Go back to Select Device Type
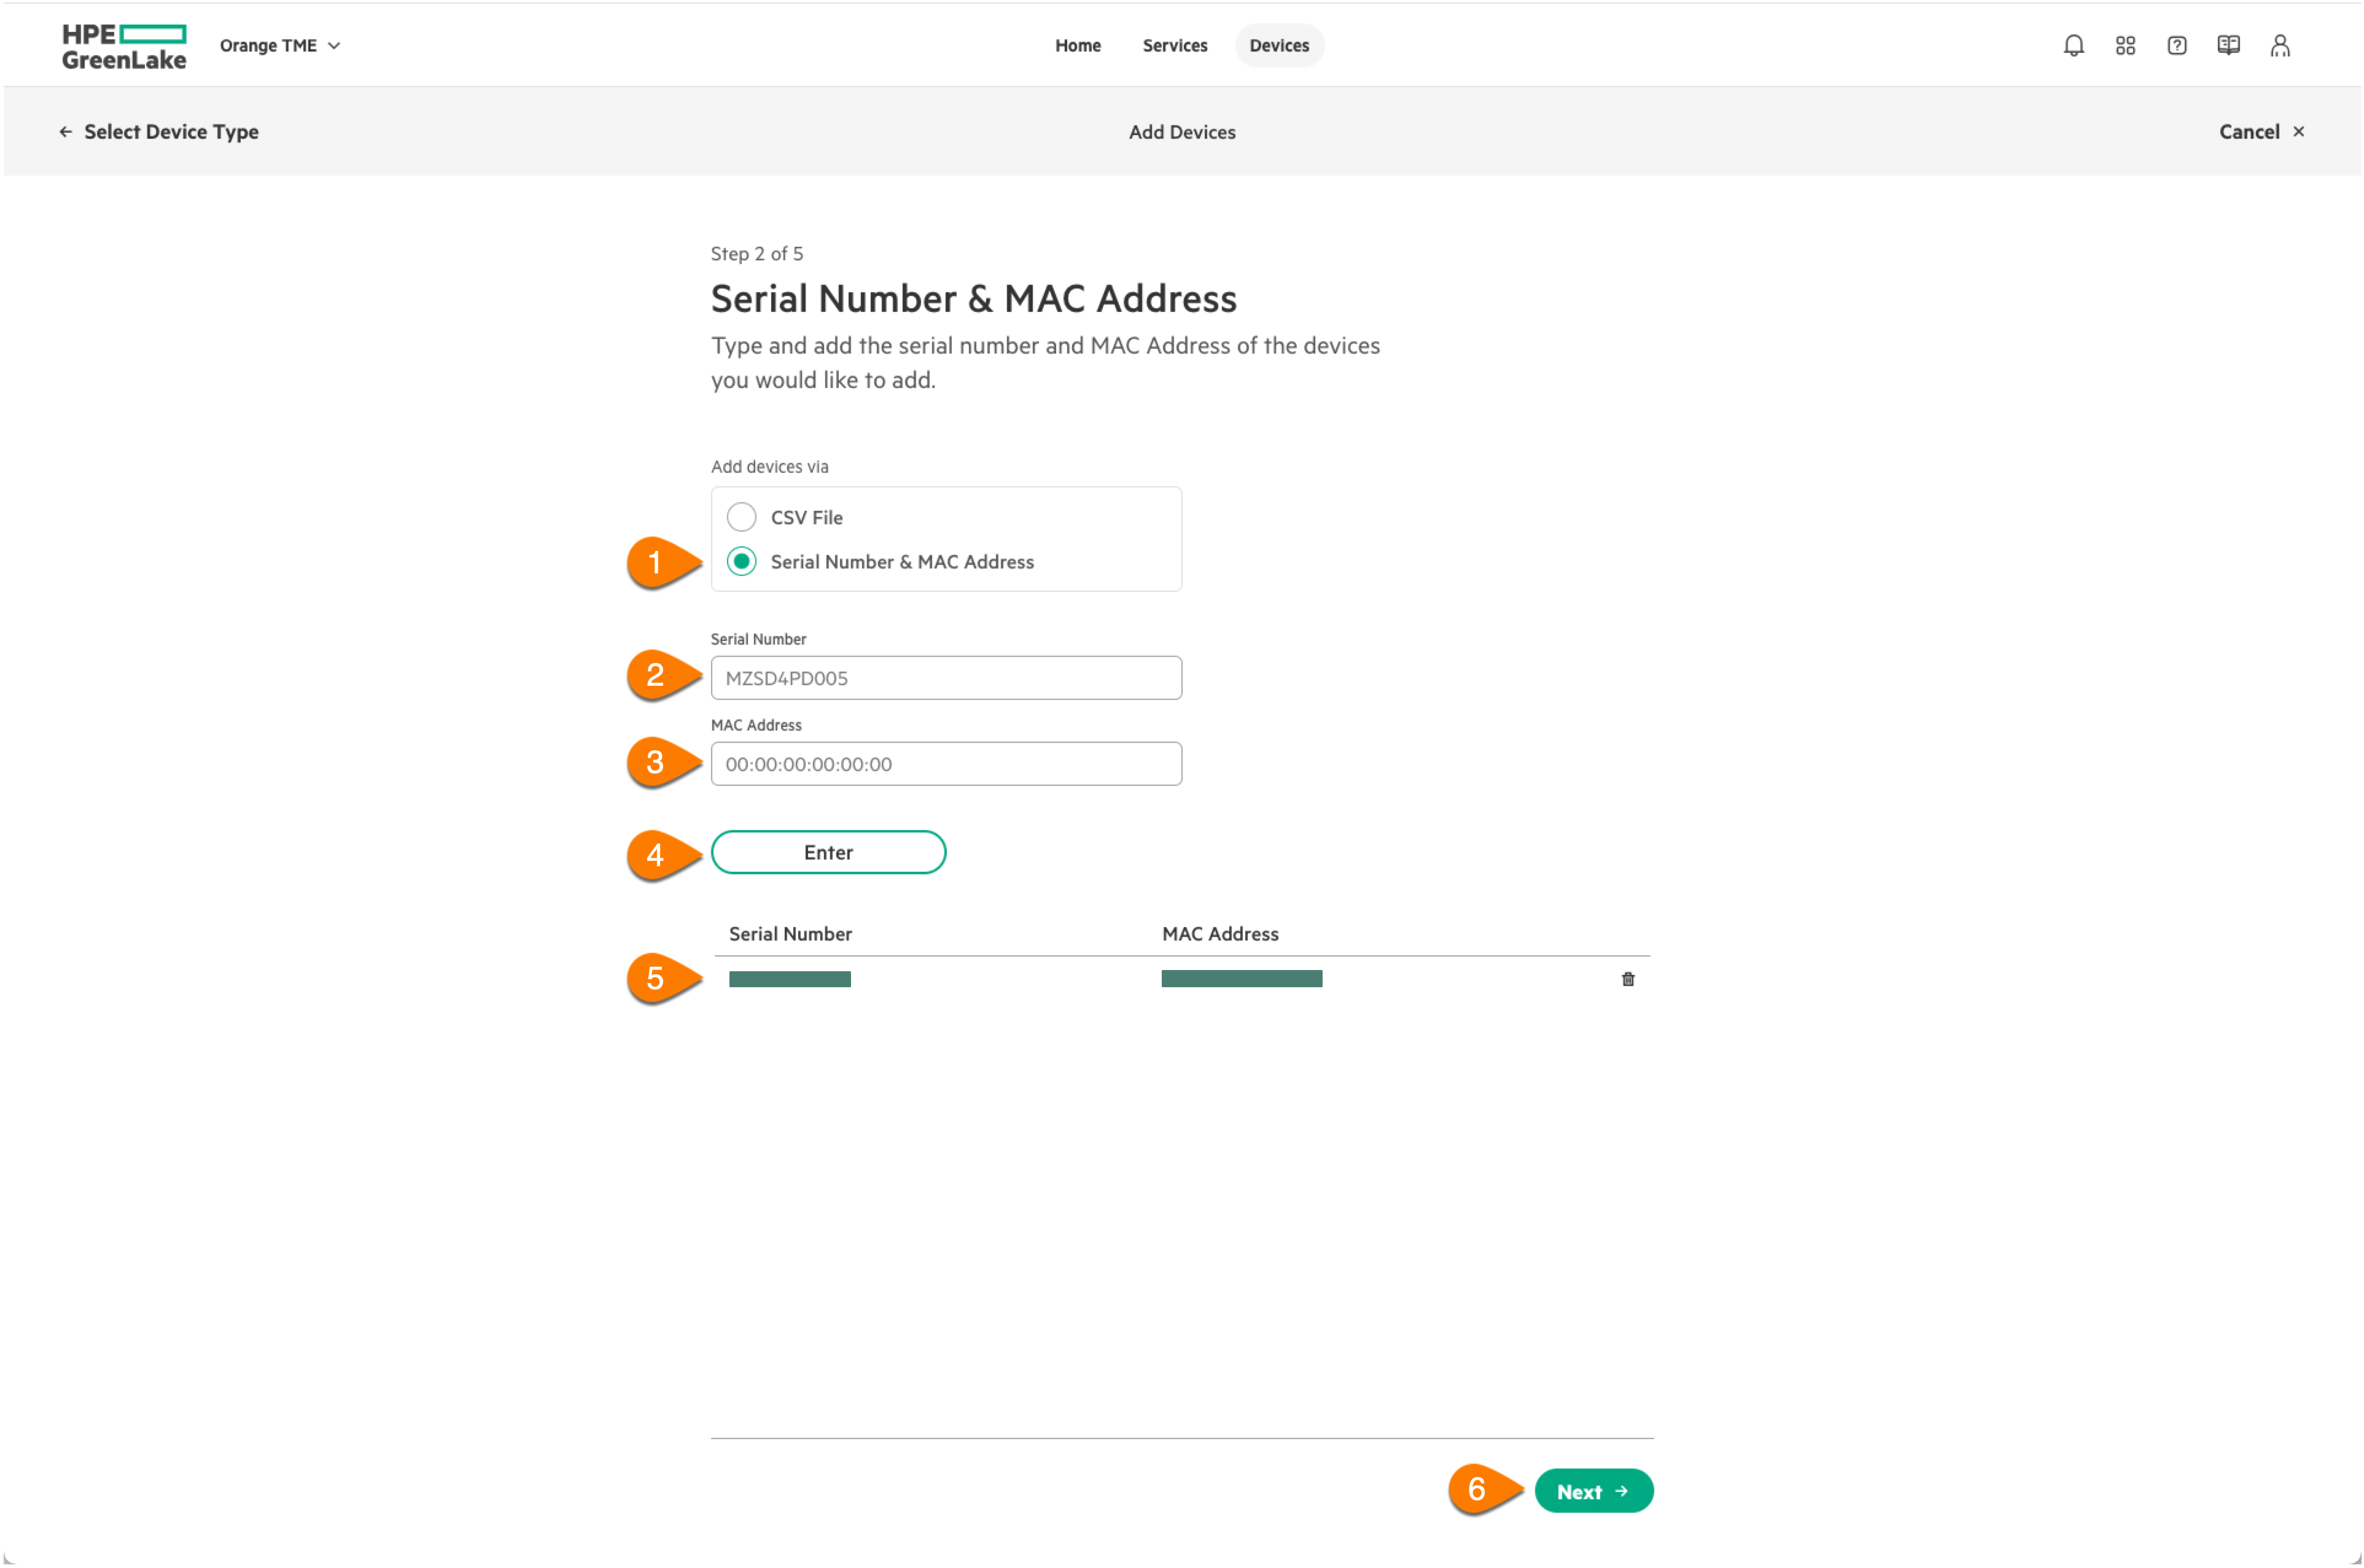2364x1568 pixels. pyautogui.click(x=159, y=131)
